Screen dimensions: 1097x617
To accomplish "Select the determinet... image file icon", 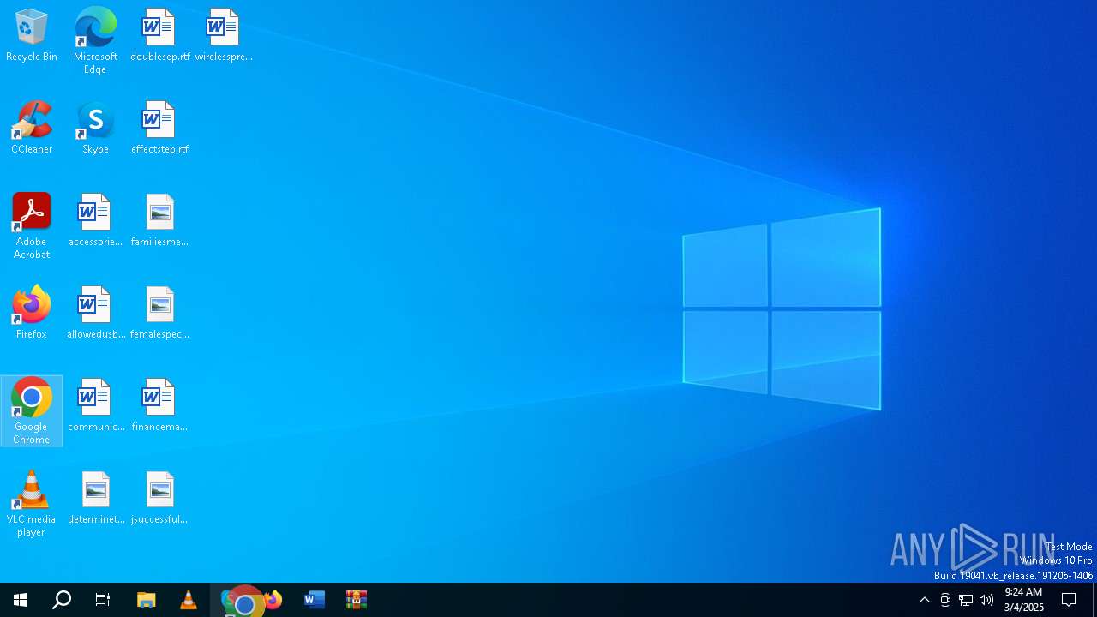I will (x=95, y=499).
